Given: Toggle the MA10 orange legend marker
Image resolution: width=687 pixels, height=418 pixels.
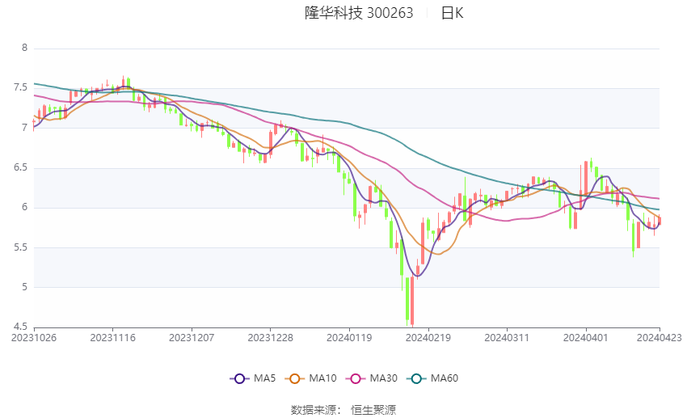Looking at the screenshot, I should (295, 378).
